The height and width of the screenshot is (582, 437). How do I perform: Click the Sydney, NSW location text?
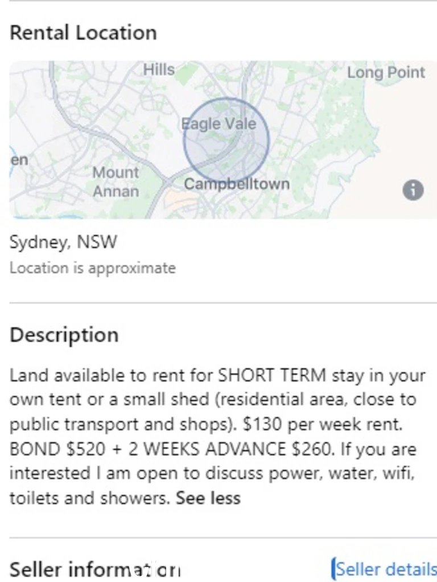click(x=63, y=242)
